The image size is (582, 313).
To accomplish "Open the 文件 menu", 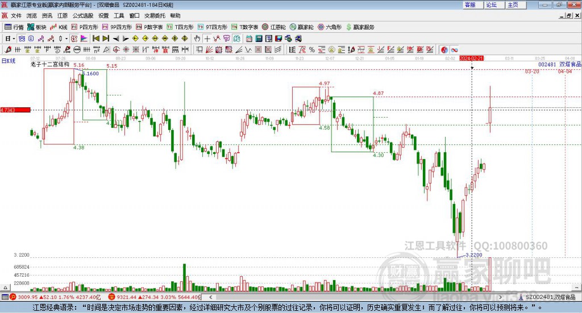I will (x=16, y=15).
